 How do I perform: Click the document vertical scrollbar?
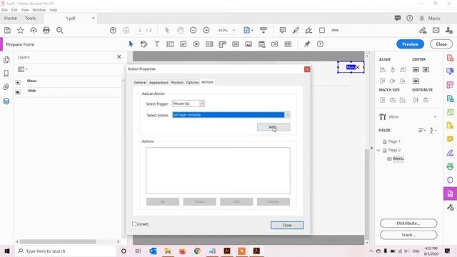(367, 193)
